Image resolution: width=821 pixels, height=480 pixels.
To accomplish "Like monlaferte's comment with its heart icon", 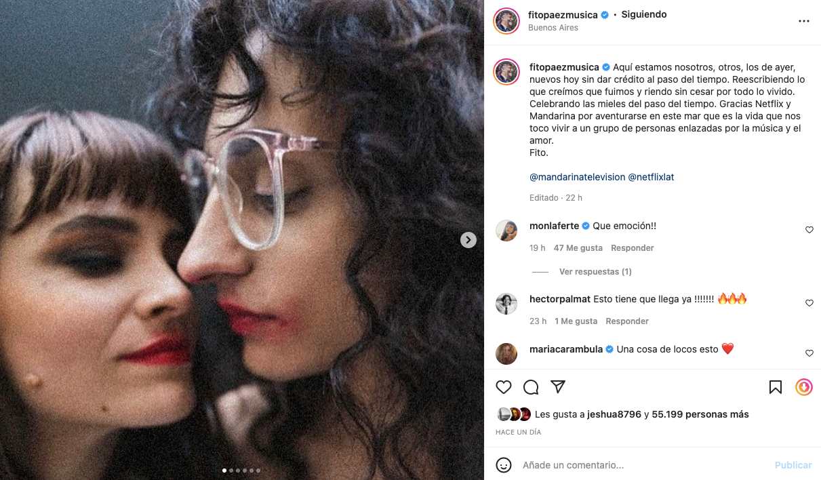I will [x=809, y=230].
